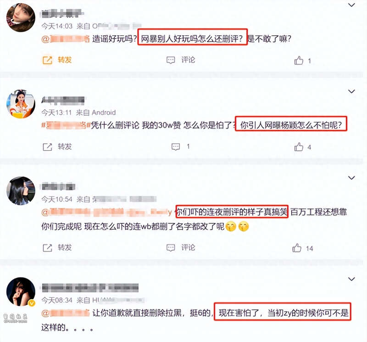The height and width of the screenshot is (342, 367).
Task: Click repost icon on the 14:03 post
Action: pos(47,60)
